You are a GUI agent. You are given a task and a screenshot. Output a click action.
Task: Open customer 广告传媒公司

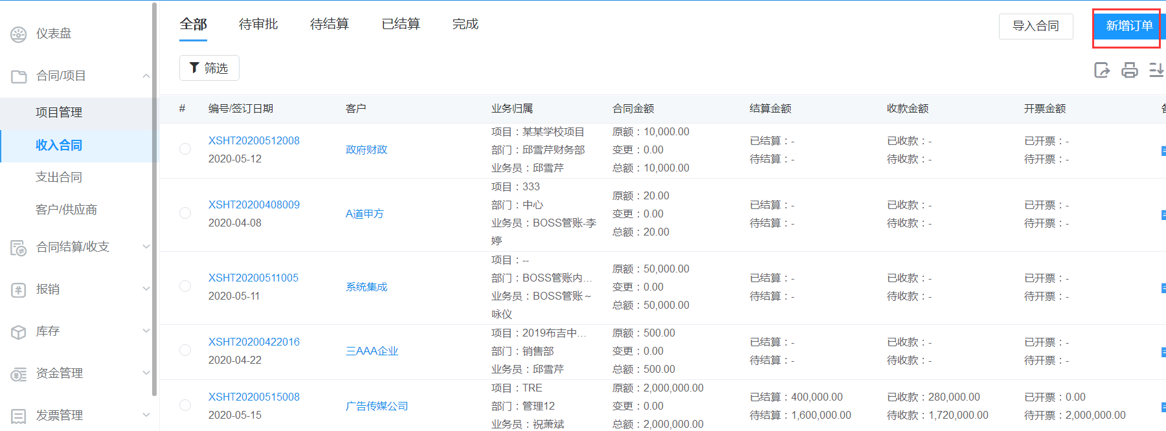tap(377, 406)
